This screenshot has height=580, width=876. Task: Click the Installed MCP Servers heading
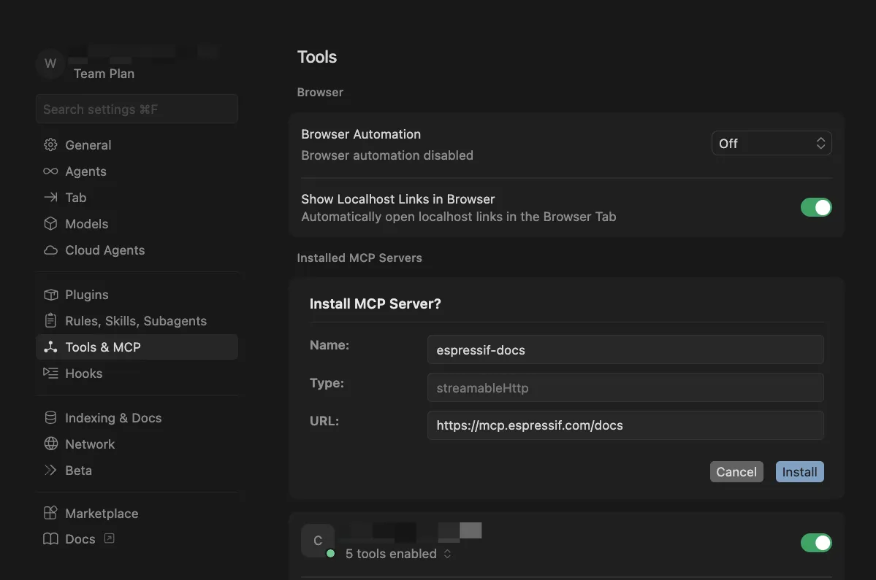359,258
